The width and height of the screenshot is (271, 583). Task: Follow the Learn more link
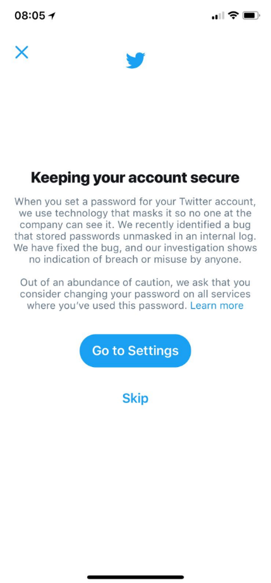[x=217, y=306]
